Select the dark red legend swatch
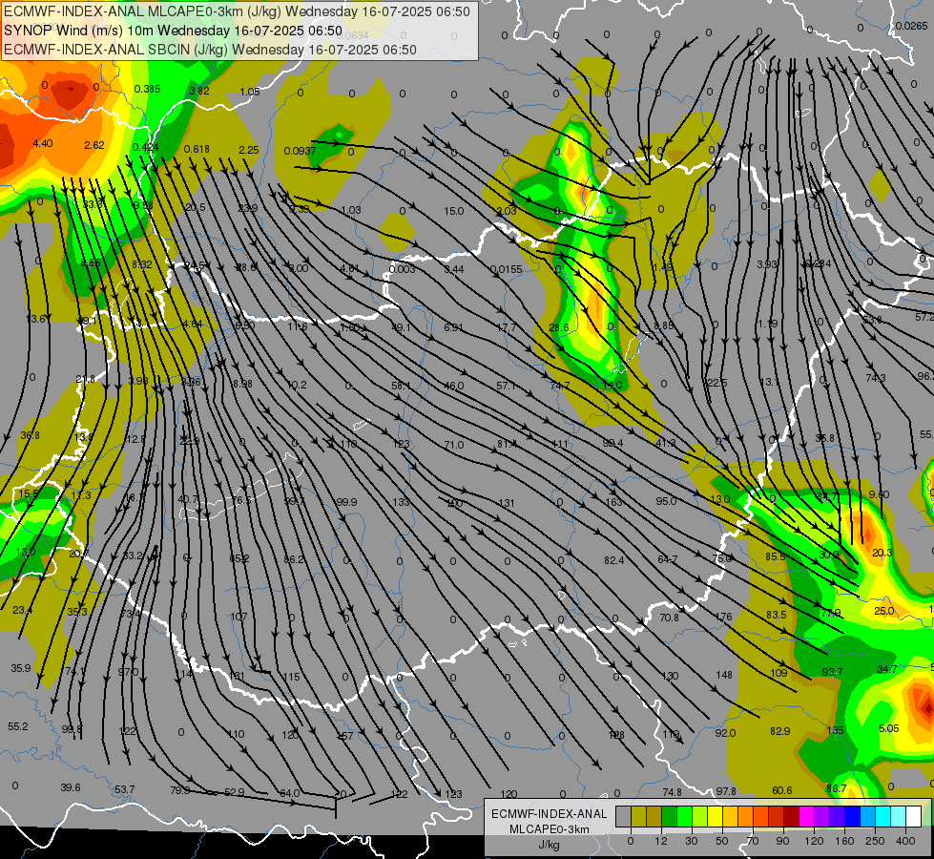The image size is (934, 859). click(792, 816)
